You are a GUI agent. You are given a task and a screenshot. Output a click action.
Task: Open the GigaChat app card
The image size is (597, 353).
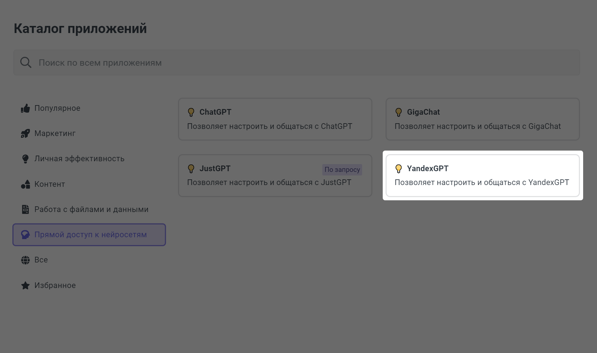[482, 119]
